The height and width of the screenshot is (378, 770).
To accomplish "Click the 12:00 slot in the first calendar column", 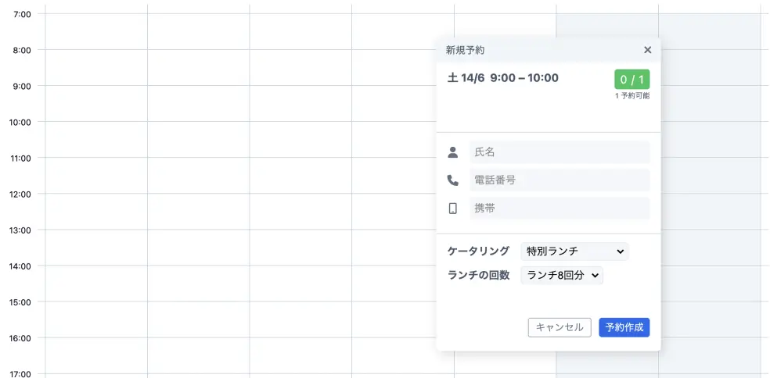I will coord(96,211).
